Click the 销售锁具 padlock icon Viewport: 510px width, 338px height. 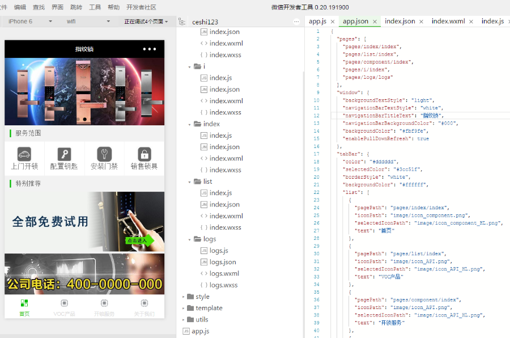point(144,154)
